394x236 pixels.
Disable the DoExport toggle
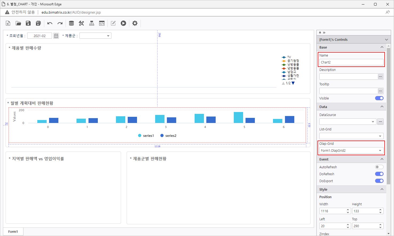coord(379,181)
